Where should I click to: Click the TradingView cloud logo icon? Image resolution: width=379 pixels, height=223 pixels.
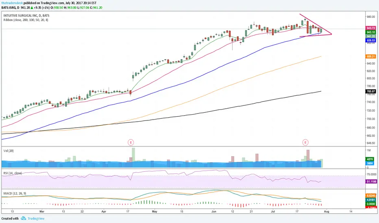pyautogui.click(x=24, y=219)
